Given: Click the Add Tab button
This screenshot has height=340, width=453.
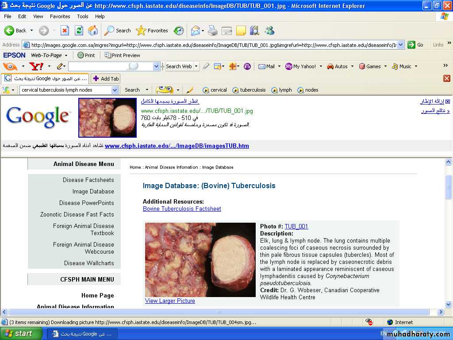Looking at the screenshot, I should 106,78.
